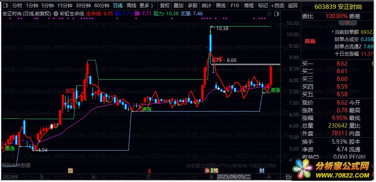Select the 周线 weekly period tab
This screenshot has height=182, width=376.
click(x=131, y=6)
